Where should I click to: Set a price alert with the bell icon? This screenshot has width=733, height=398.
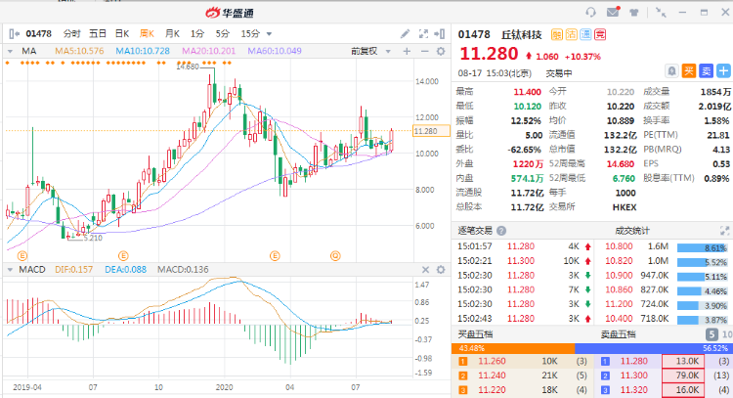pos(671,71)
